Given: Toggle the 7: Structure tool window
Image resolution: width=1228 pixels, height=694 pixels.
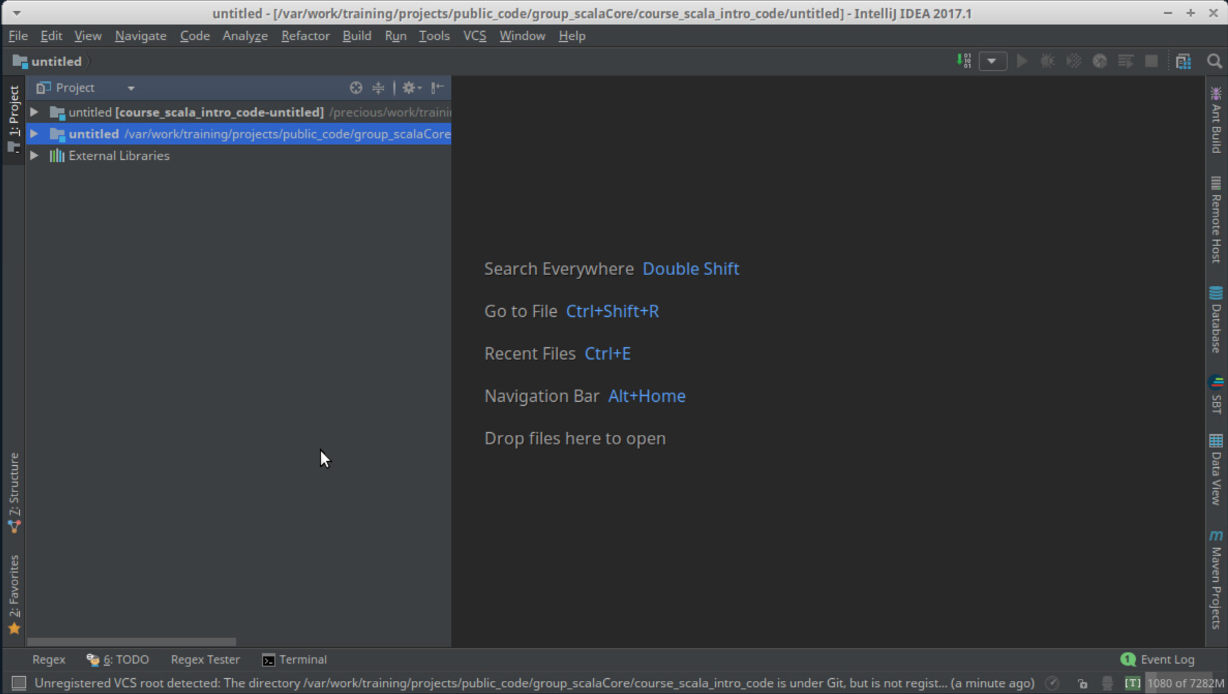Looking at the screenshot, I should click(14, 493).
